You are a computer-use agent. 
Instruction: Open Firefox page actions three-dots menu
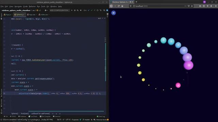point(185,6)
